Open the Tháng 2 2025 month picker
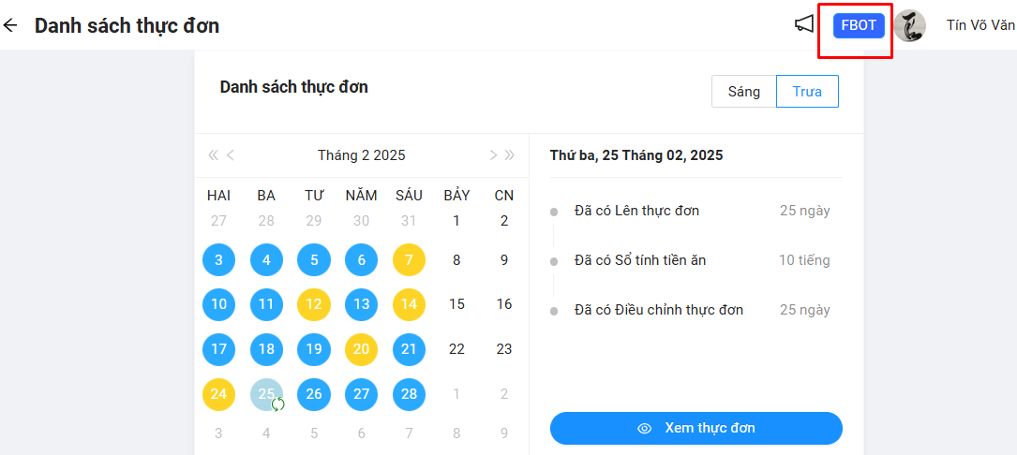 coord(361,155)
